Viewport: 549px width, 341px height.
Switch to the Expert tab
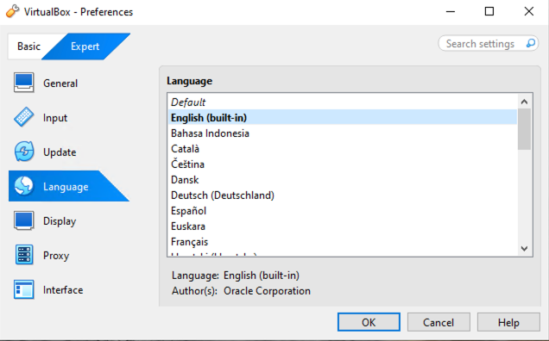[x=85, y=46]
